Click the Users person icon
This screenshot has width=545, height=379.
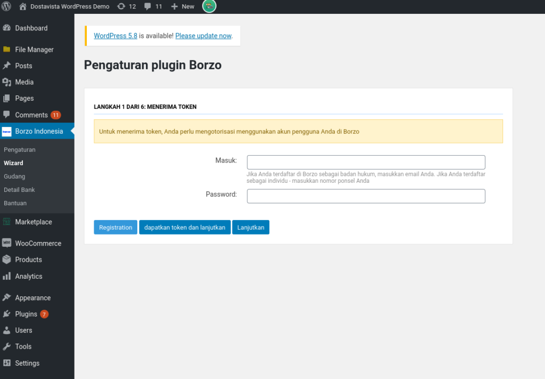click(6, 330)
